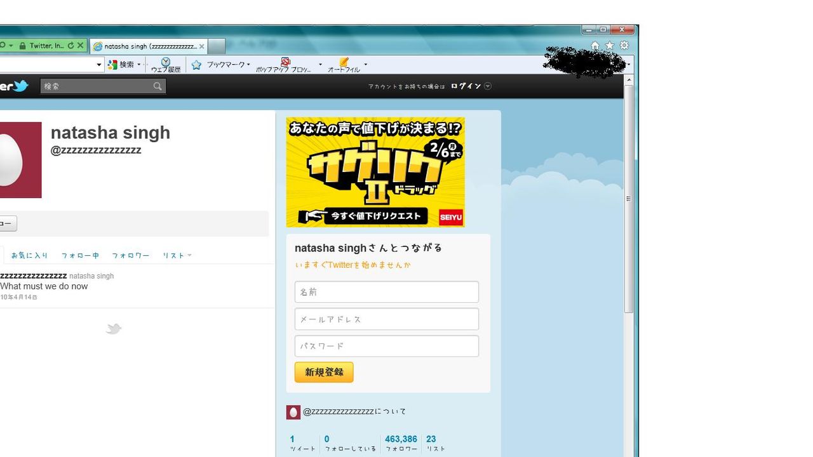
Task: Click the Google 検索 toolbar button
Action: coord(121,65)
